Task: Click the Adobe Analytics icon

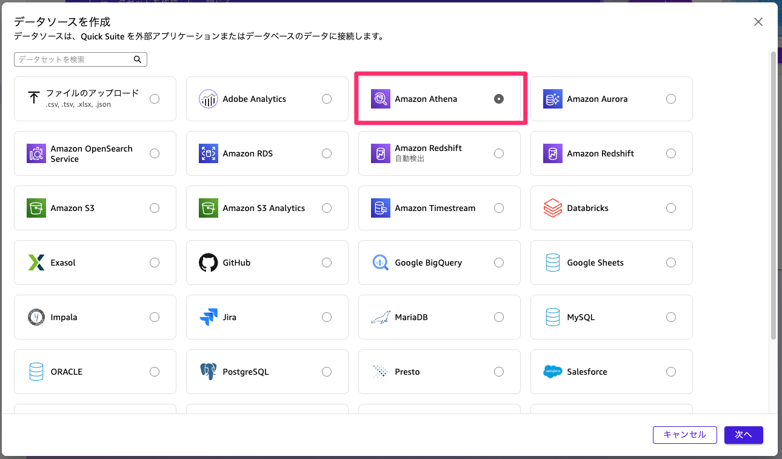Action: 208,99
